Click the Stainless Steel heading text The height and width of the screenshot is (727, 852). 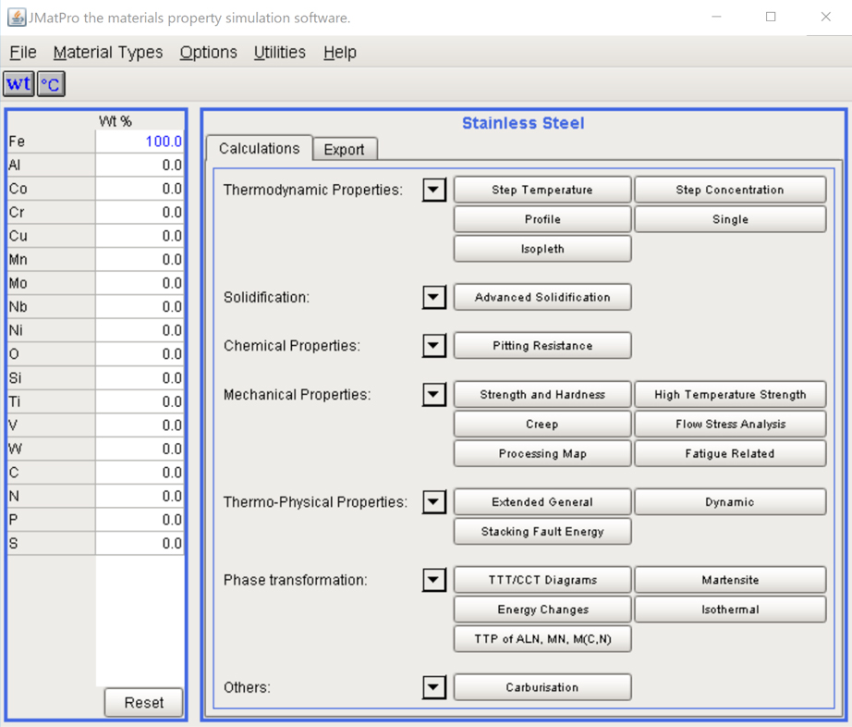[523, 123]
